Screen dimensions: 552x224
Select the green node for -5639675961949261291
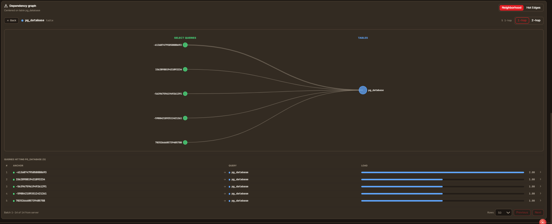(185, 94)
